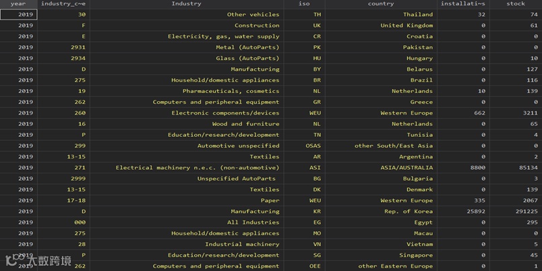Viewport: 542px width, 271px height.
Task: Select the stock column header
Action: click(516, 4)
